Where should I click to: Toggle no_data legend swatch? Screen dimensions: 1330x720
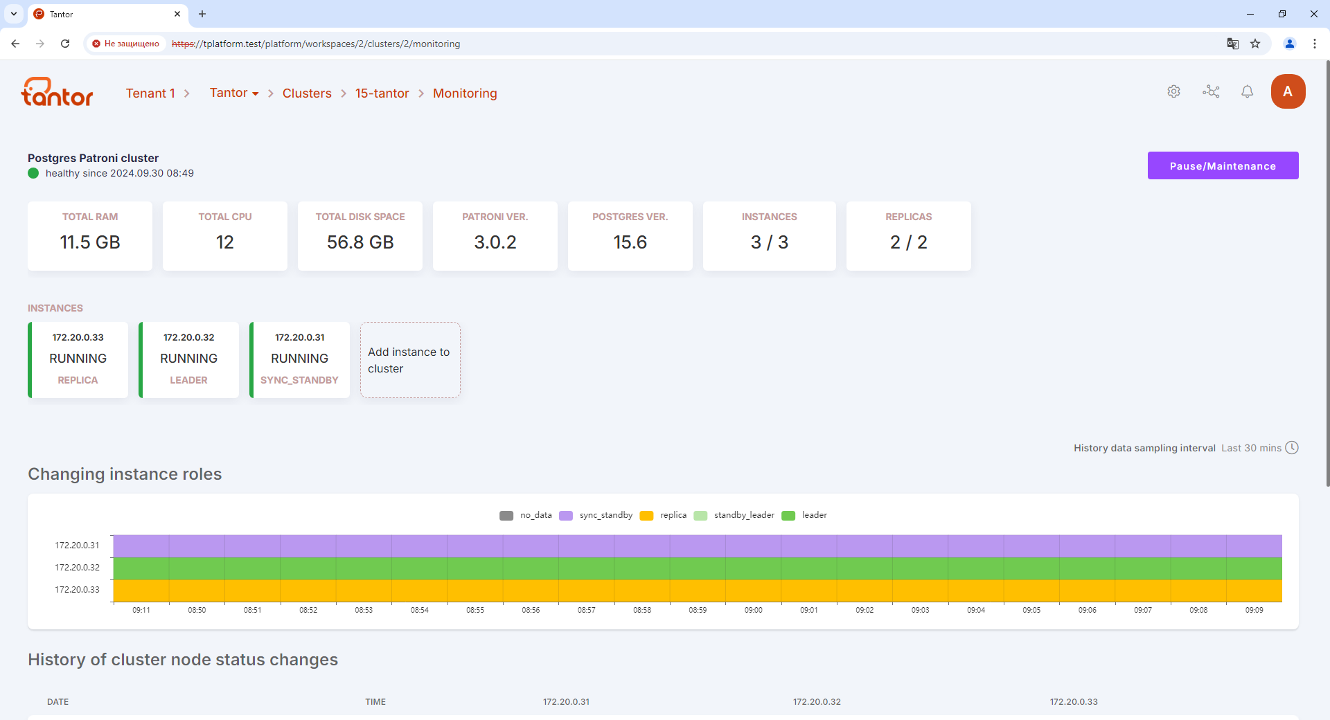pyautogui.click(x=506, y=515)
